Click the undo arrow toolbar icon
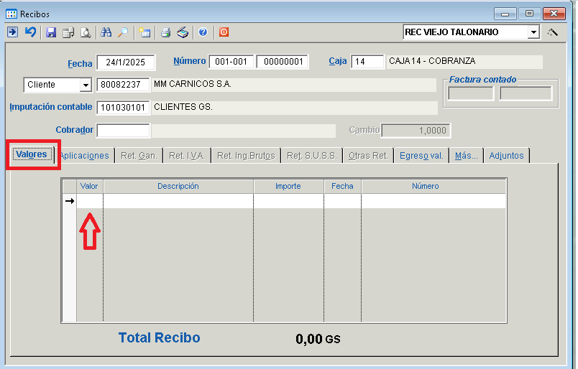 [x=30, y=32]
